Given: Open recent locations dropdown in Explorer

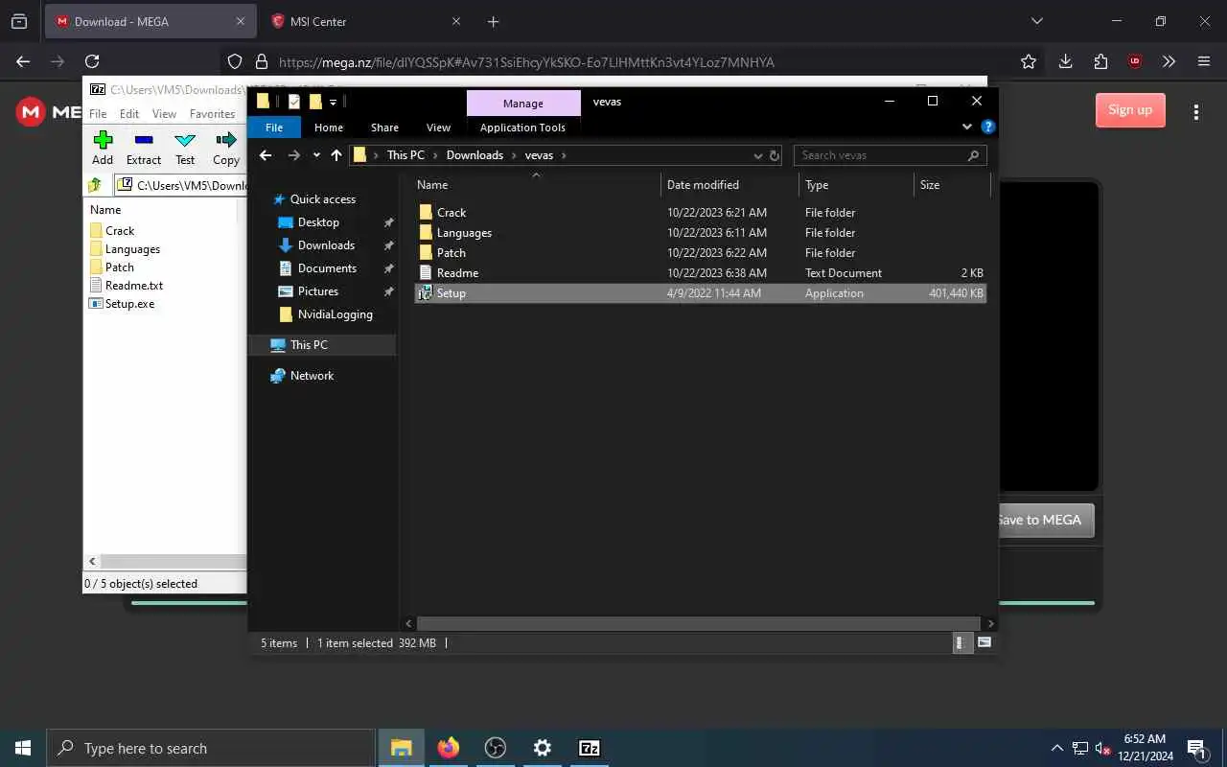Looking at the screenshot, I should point(316,155).
